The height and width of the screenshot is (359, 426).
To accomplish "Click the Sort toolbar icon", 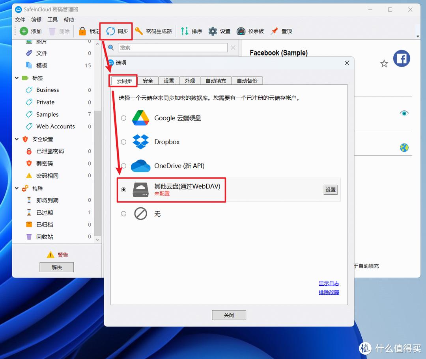I will pos(185,31).
